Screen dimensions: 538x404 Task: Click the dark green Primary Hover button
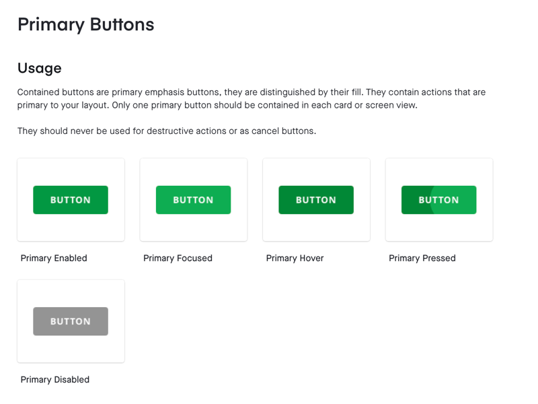[x=316, y=200]
